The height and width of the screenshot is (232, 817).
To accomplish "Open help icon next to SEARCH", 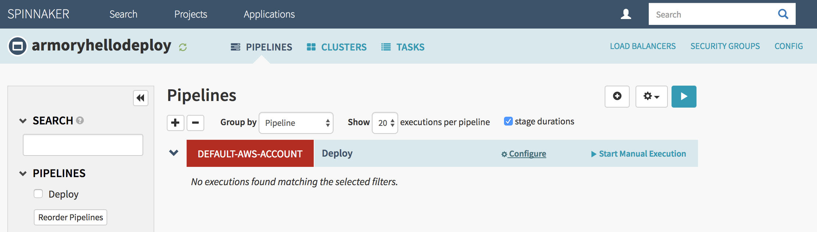I will click(80, 120).
